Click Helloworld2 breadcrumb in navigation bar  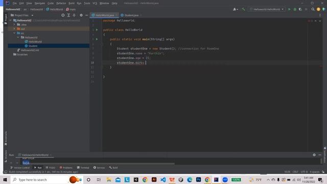click(13, 9)
